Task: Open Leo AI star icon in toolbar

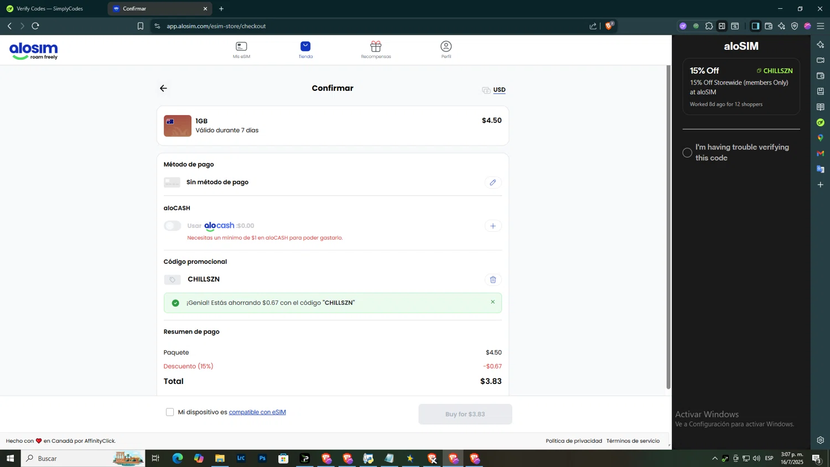Action: tap(781, 26)
